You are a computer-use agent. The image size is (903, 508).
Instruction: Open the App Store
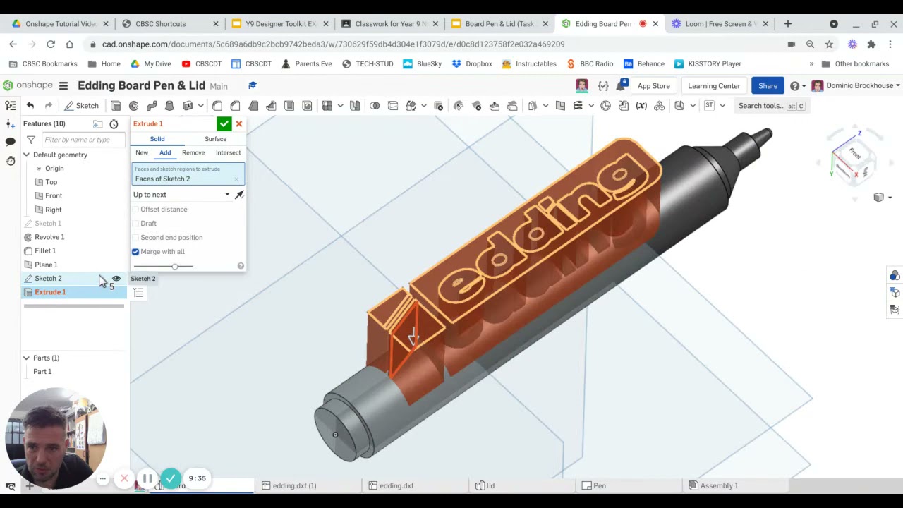click(653, 86)
